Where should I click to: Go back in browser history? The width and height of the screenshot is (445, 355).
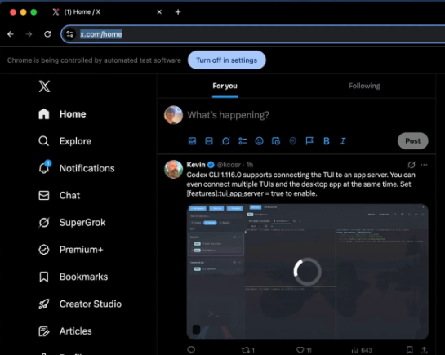tap(11, 34)
